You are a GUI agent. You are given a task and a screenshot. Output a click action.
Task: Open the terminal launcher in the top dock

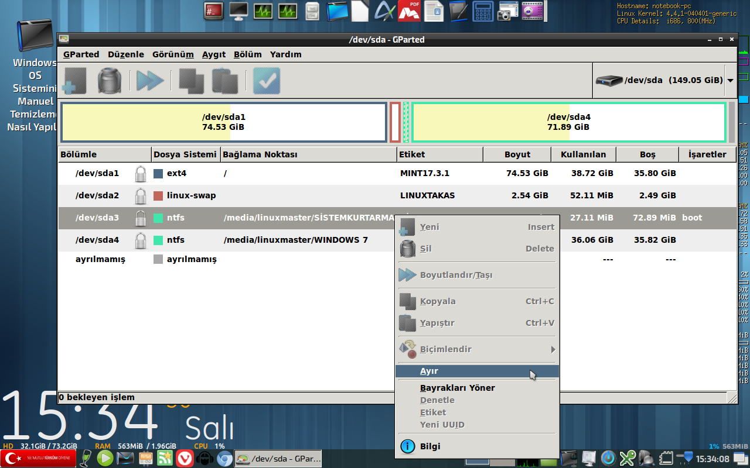(213, 11)
